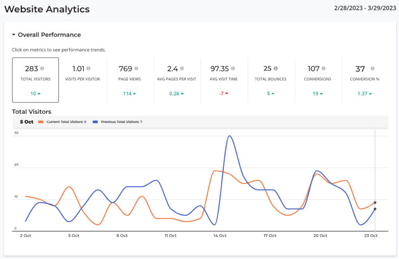Screen dimensions: 399x259
Task: Click info icon next to 107 conversions
Action: pyautogui.click(x=323, y=69)
